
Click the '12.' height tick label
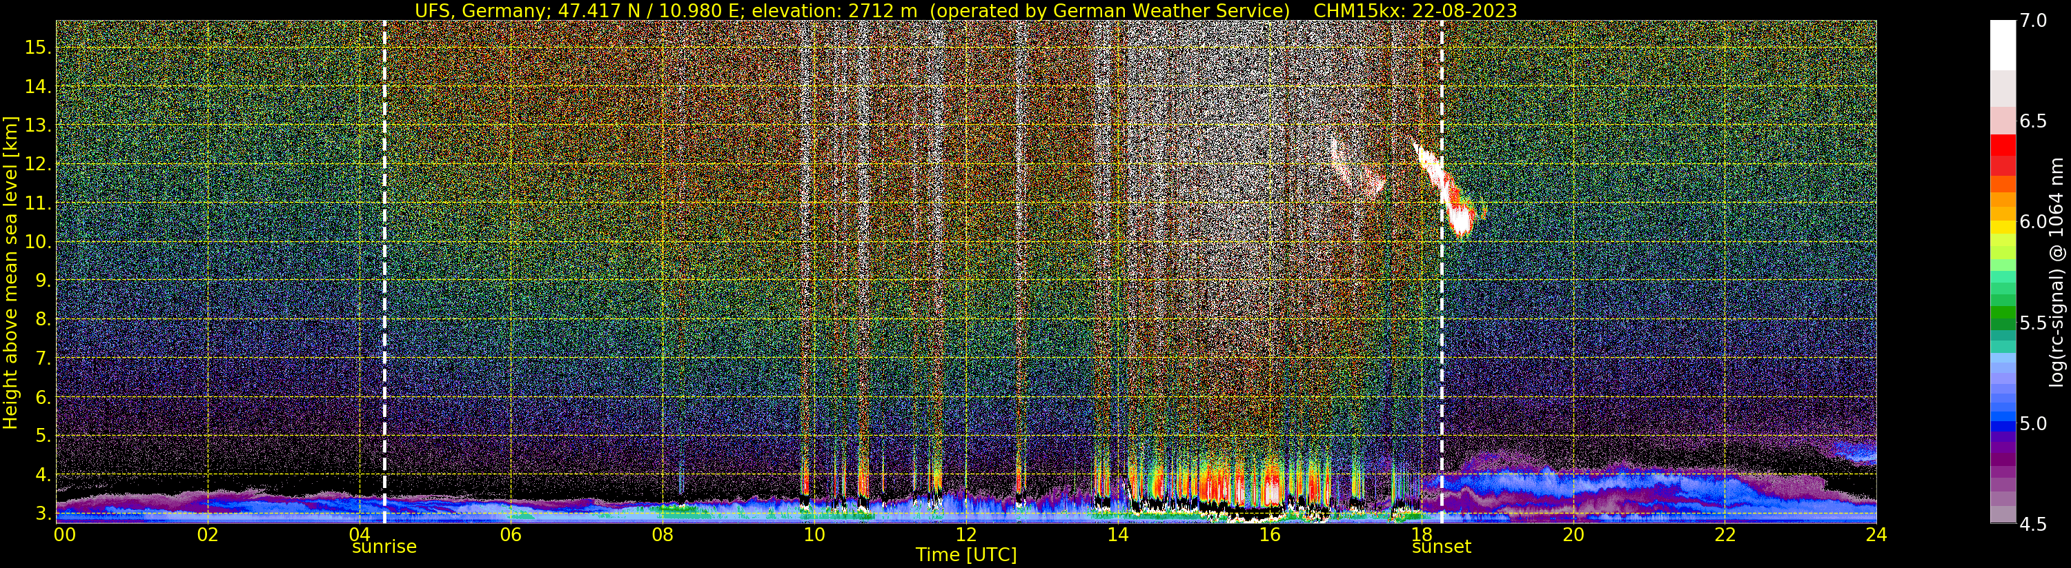[x=38, y=164]
